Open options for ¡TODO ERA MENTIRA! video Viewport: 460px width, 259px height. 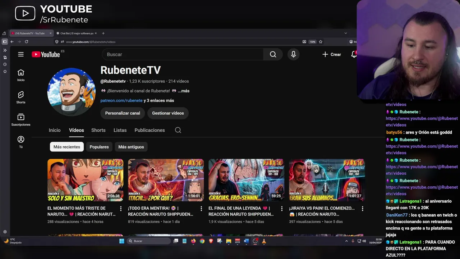tap(201, 209)
